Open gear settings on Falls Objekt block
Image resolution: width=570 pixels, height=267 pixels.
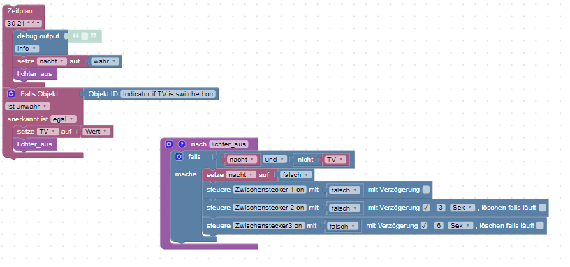(x=11, y=94)
